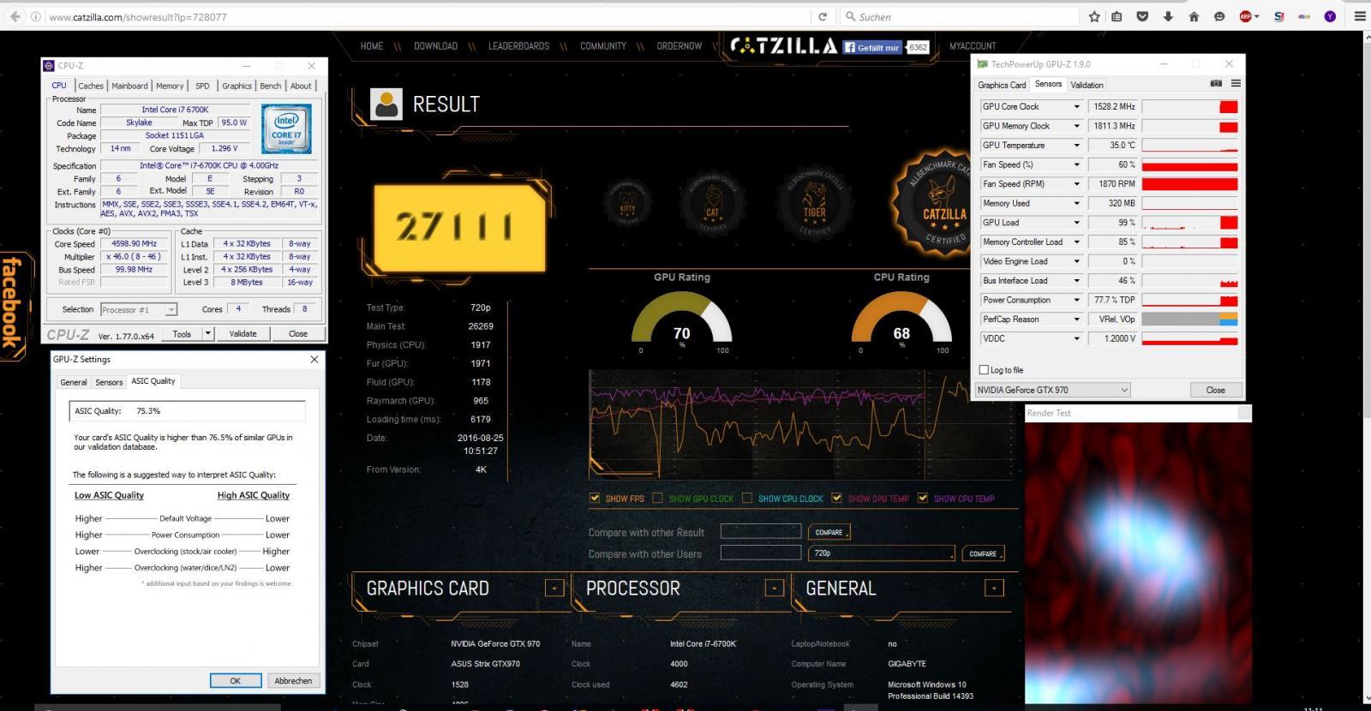Open the Validation tab in GPU-Z

1087,85
